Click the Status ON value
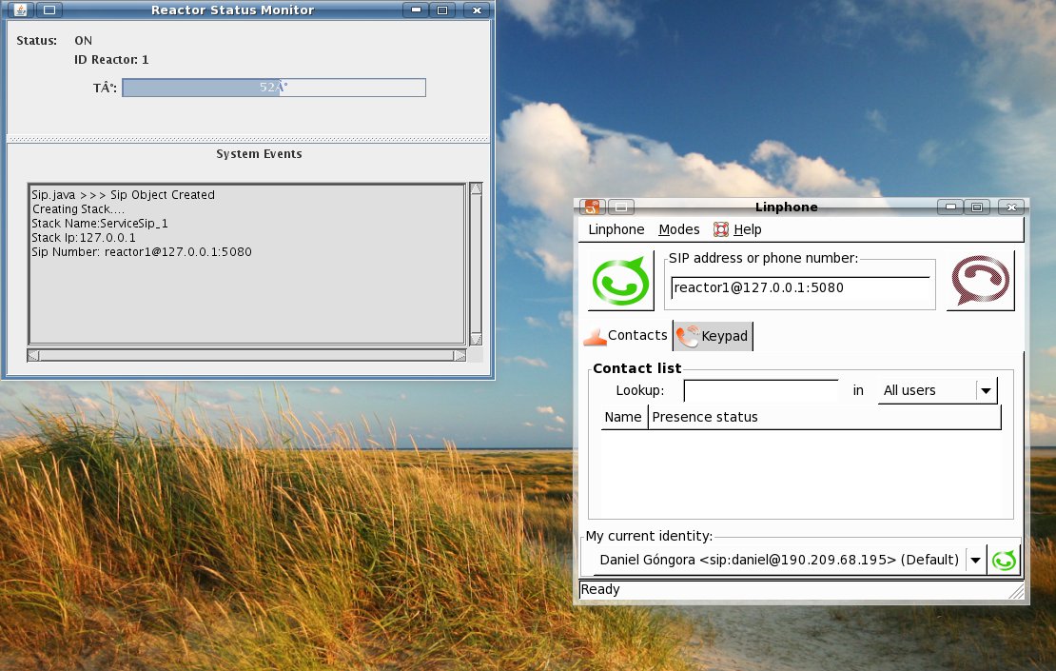Viewport: 1056px width, 671px height. pyautogui.click(x=84, y=40)
